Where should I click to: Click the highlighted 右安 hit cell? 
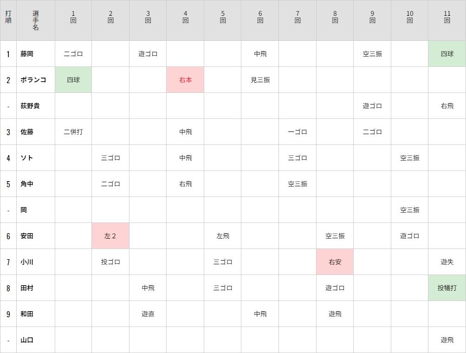[x=335, y=262]
